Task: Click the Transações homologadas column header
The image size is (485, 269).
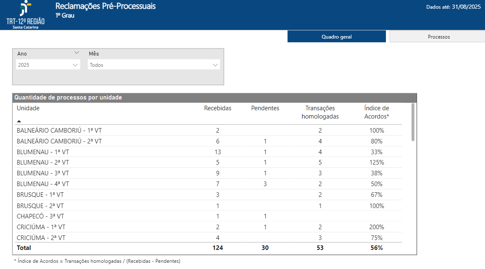Action: click(x=320, y=112)
